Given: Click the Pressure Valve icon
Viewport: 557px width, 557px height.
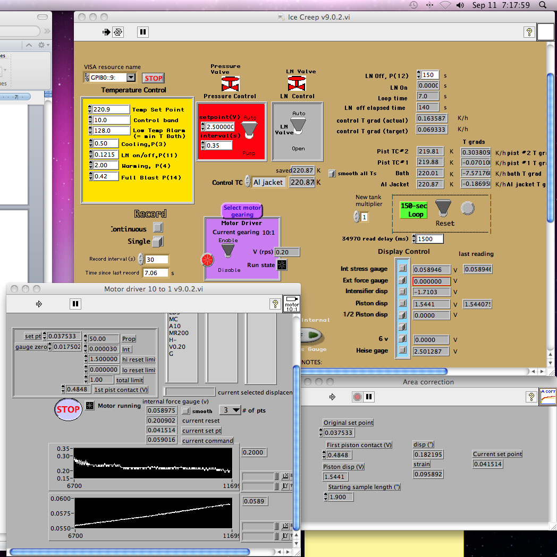Looking at the screenshot, I should tap(230, 83).
